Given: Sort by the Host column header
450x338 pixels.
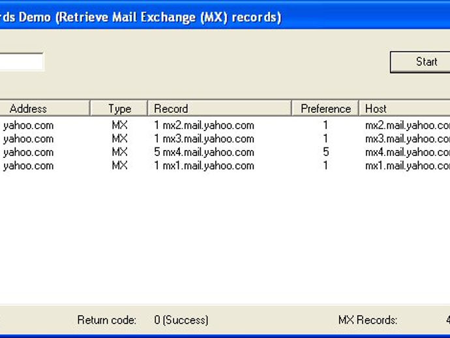Looking at the screenshot, I should (404, 108).
